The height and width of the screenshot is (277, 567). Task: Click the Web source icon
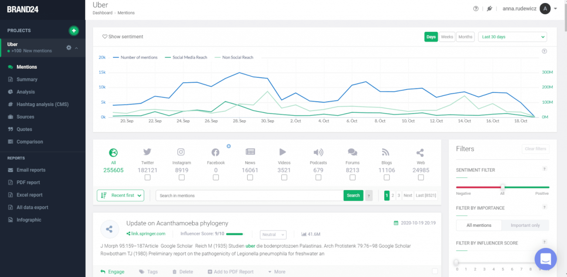(420, 152)
